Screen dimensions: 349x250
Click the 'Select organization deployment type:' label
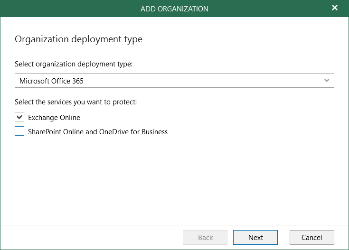74,64
